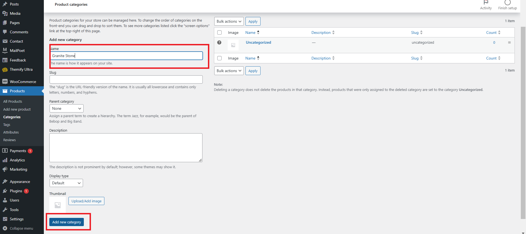Sort by Count in table footer

click(x=493, y=58)
